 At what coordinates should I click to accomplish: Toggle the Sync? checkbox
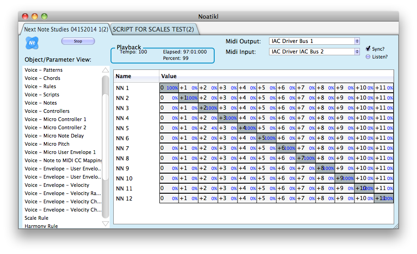[368, 49]
